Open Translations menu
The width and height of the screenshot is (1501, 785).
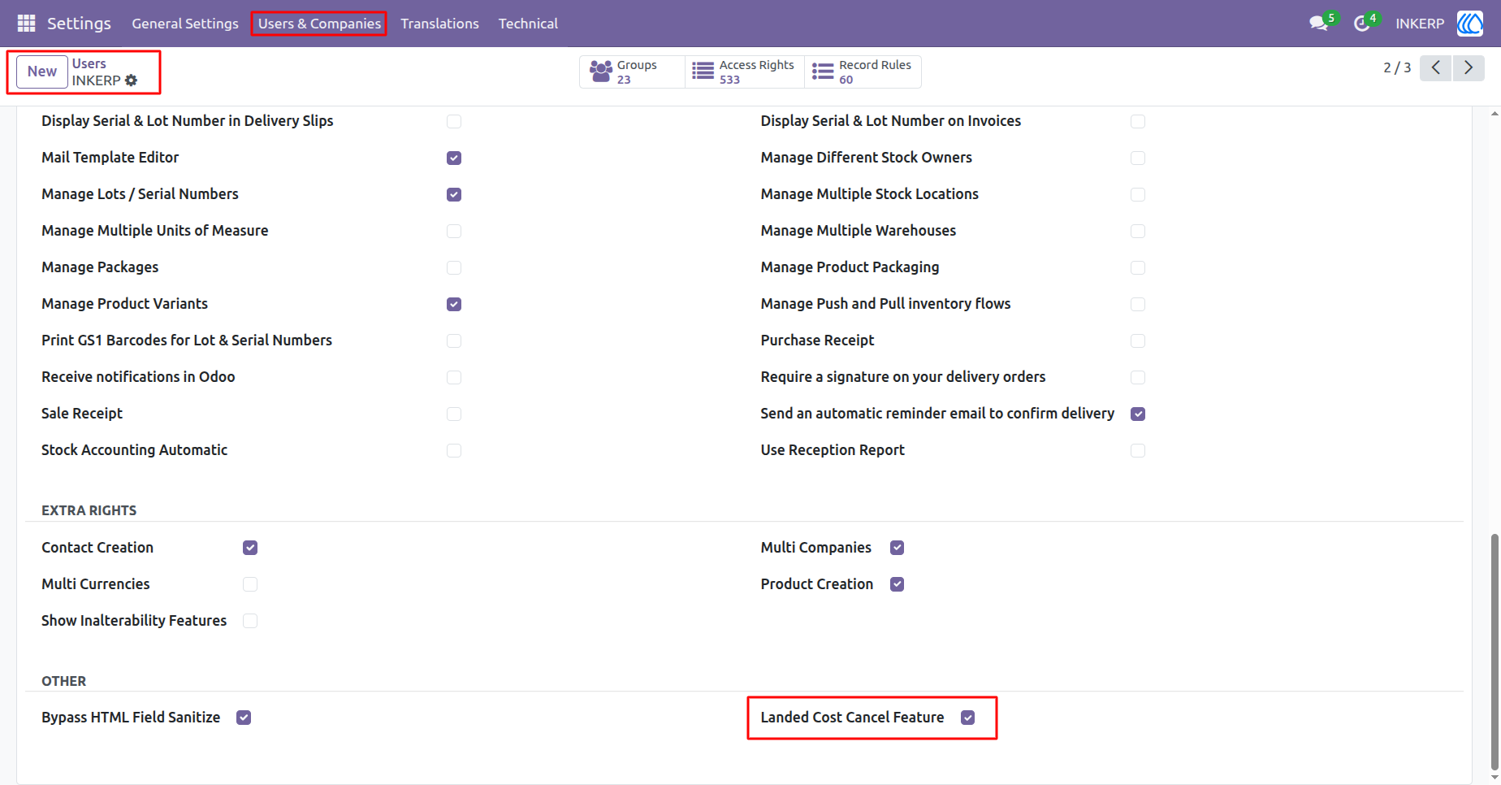439,24
